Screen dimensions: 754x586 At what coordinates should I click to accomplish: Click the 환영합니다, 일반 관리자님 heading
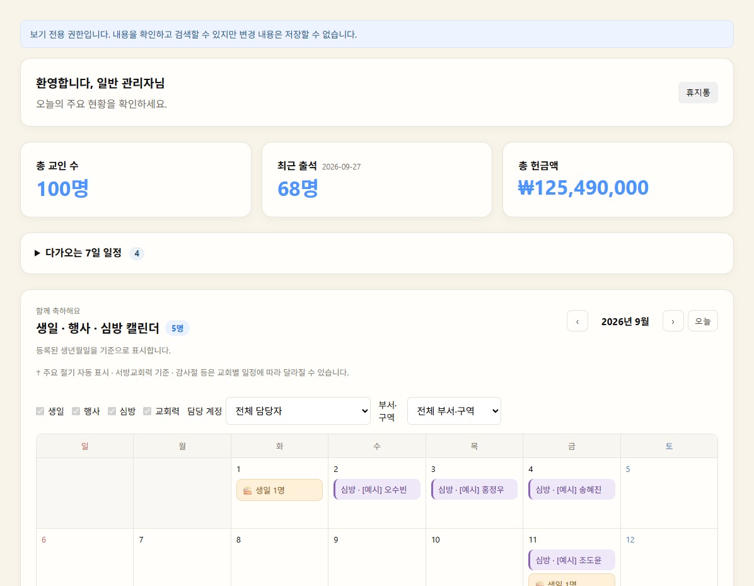100,83
